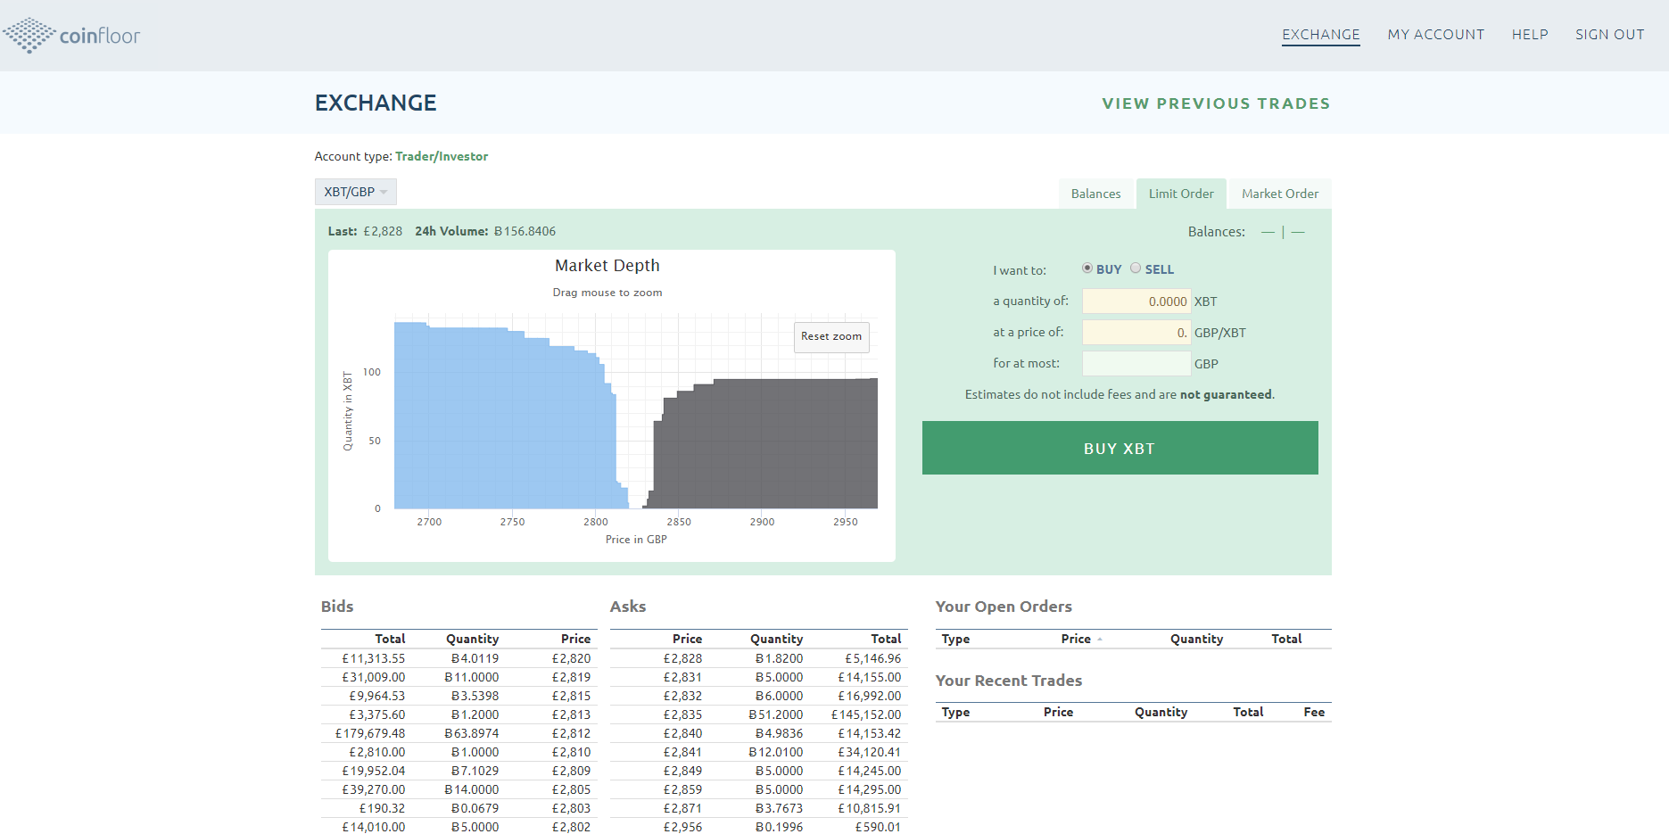Click ask total £590.01

878,827
